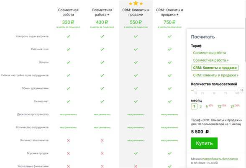The height and width of the screenshot is (168, 246).
Task: Select tariff Совместная работа in calculator
Action: click(x=209, y=53)
